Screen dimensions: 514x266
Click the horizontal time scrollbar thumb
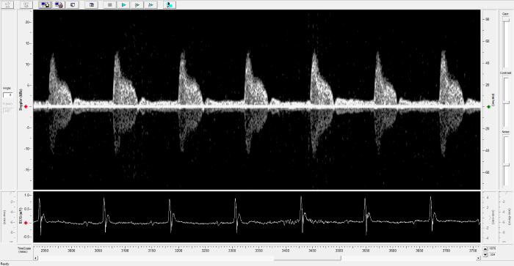pos(308,258)
